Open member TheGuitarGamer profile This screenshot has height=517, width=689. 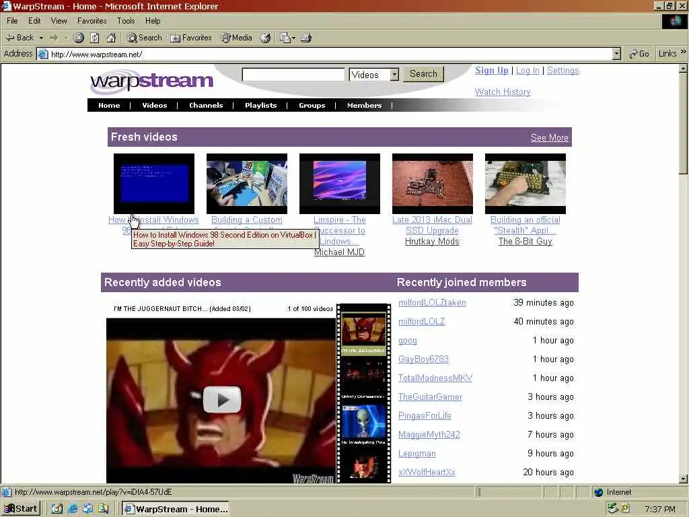tap(430, 397)
